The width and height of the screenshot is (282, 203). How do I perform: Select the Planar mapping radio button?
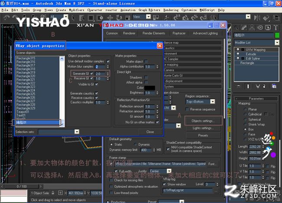pyautogui.click(x=245, y=109)
